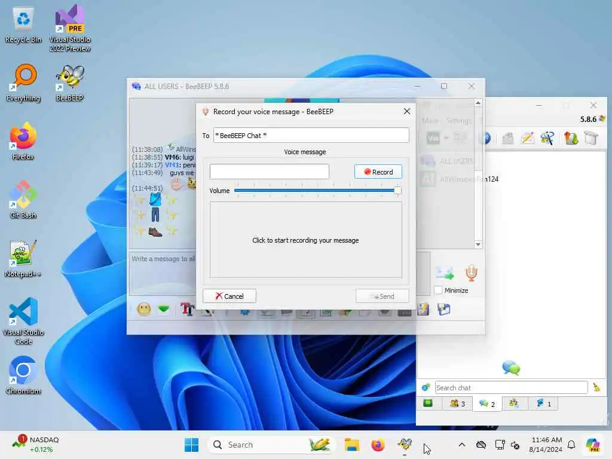Image resolution: width=612 pixels, height=459 pixels.
Task: Click the empty voice message file field
Action: 270,172
